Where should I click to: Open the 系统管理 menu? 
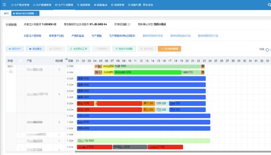[118, 5]
